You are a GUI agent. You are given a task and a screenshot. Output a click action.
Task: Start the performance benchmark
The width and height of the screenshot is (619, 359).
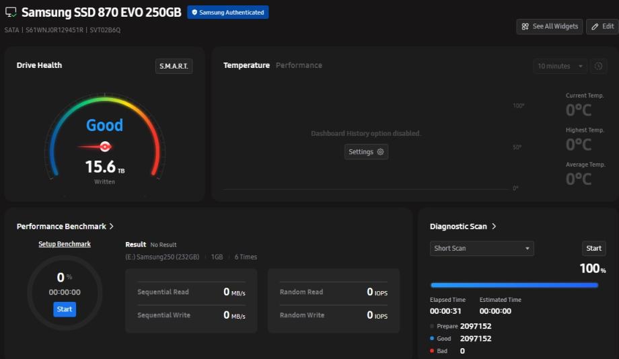click(x=65, y=309)
